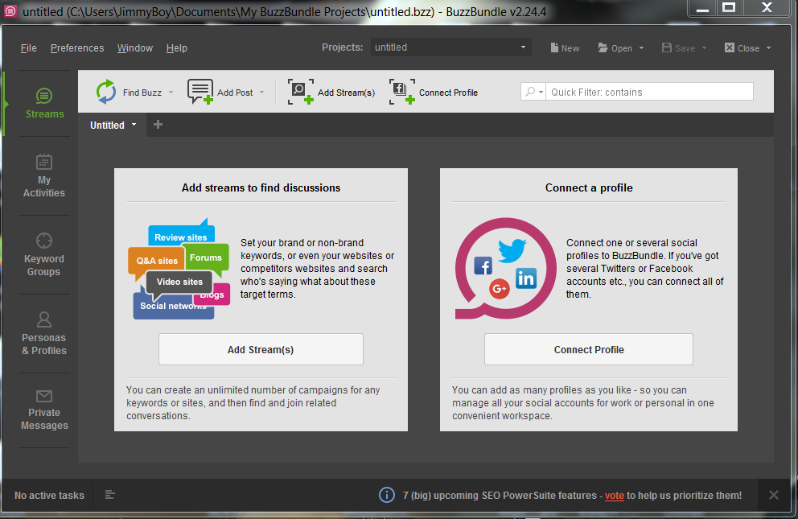Add a new workspace tab with plus

[158, 125]
